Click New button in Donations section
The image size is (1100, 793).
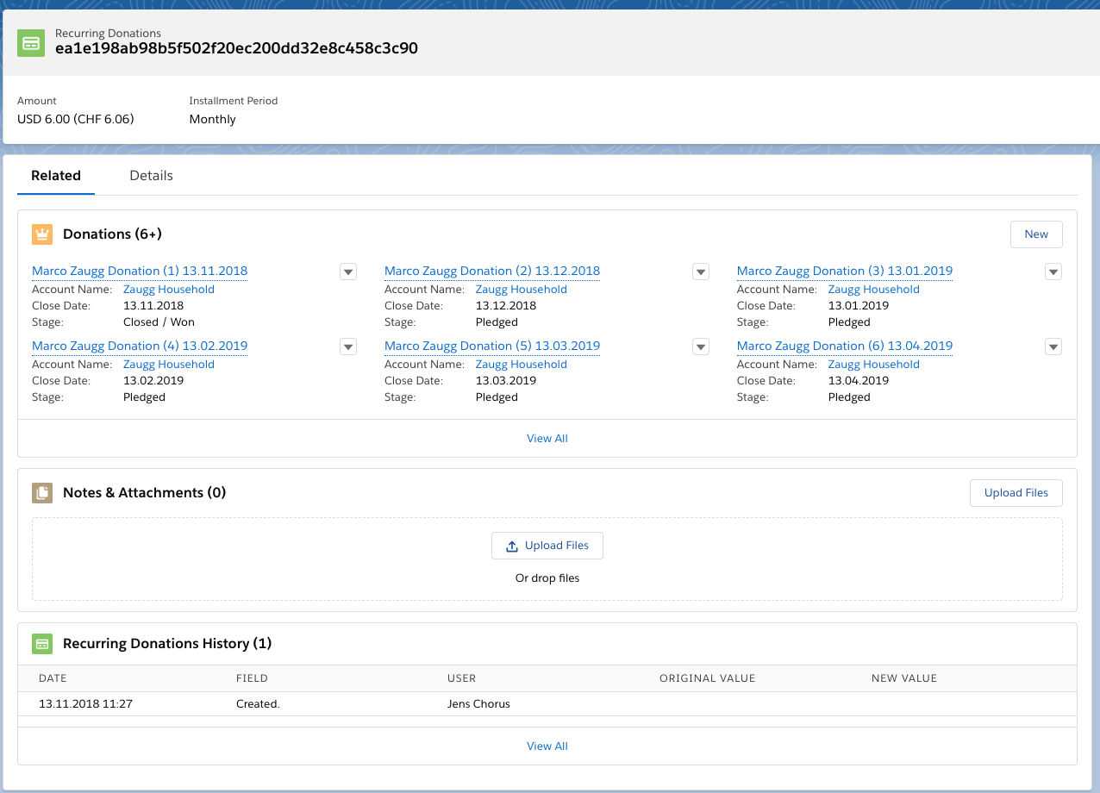click(x=1036, y=234)
